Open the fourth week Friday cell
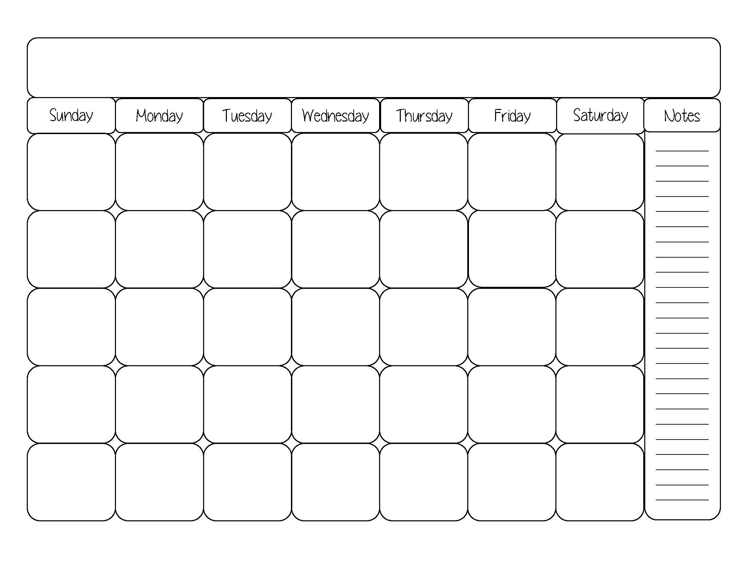The image size is (746, 577). tap(511, 409)
